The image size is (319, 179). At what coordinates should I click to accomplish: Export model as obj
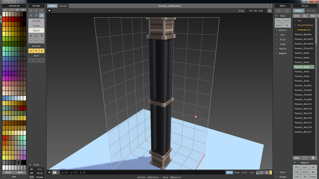(297, 167)
